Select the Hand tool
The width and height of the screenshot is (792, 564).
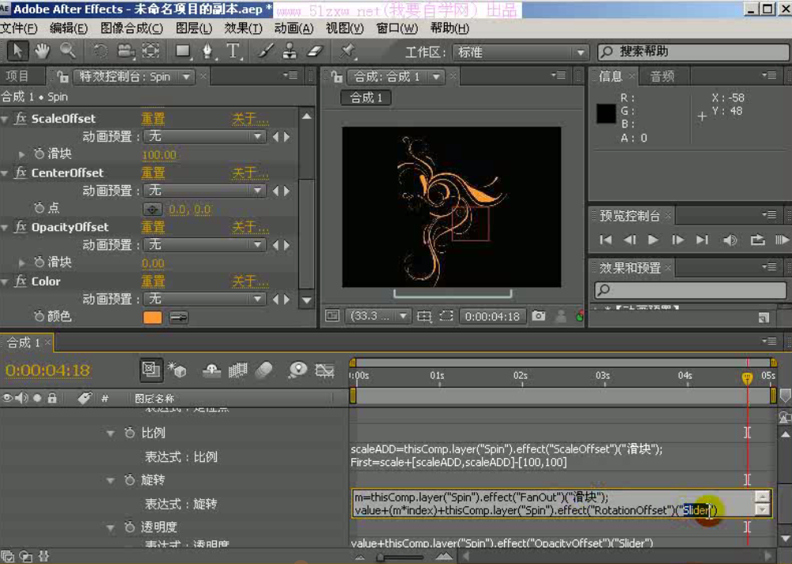click(x=42, y=51)
